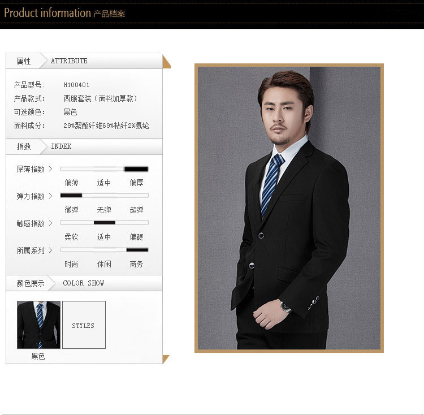This screenshot has height=415, width=424.
Task: Click the 弹力指数 elasticity slider bar
Action: [104, 196]
